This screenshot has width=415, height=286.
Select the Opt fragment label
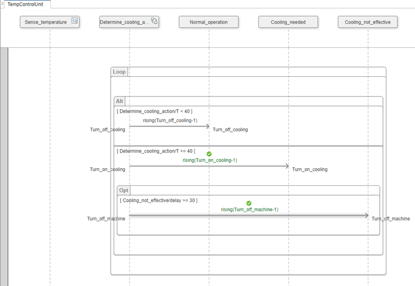[123, 190]
